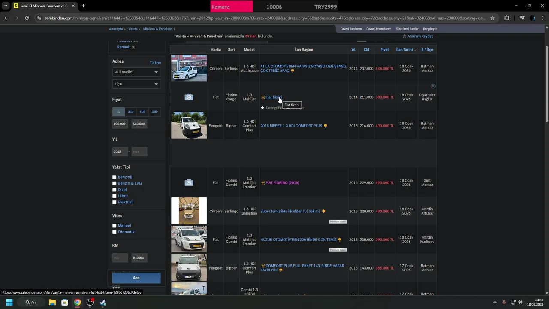Viewport: 549px width, 309px height.
Task: Open the tab search dropdown arrow
Action: point(6,6)
